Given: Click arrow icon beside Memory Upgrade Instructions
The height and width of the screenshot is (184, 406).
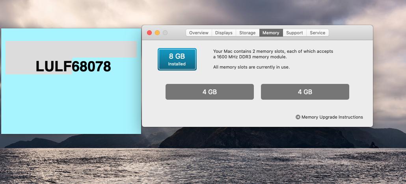Looking at the screenshot, I should [298, 117].
